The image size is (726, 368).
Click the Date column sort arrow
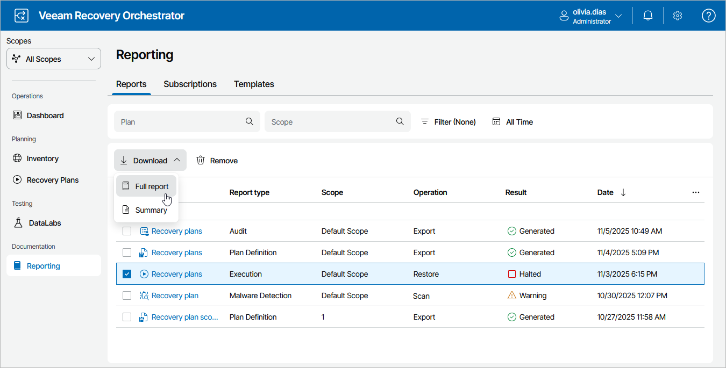[623, 192]
